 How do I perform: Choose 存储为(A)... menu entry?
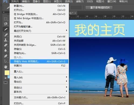39,53
